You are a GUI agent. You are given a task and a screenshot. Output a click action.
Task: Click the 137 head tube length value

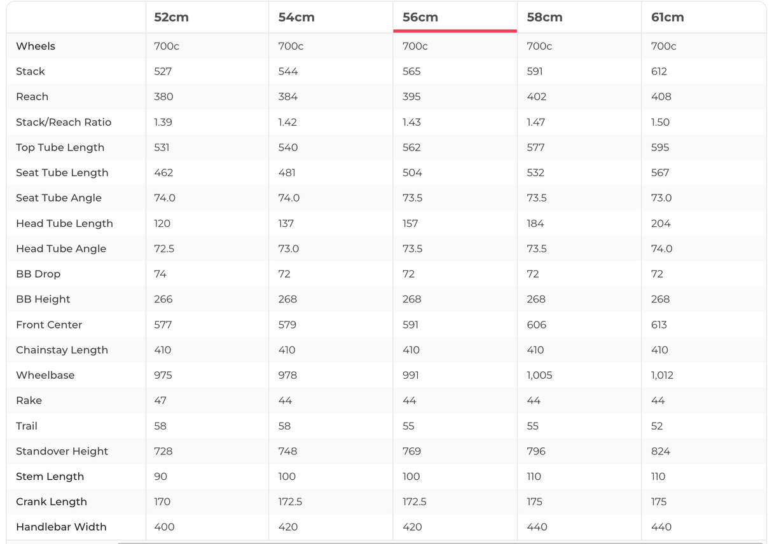pos(286,223)
